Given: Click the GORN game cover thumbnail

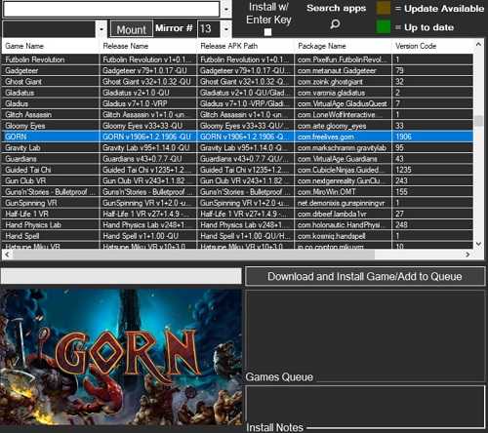Looking at the screenshot, I should point(121,357).
